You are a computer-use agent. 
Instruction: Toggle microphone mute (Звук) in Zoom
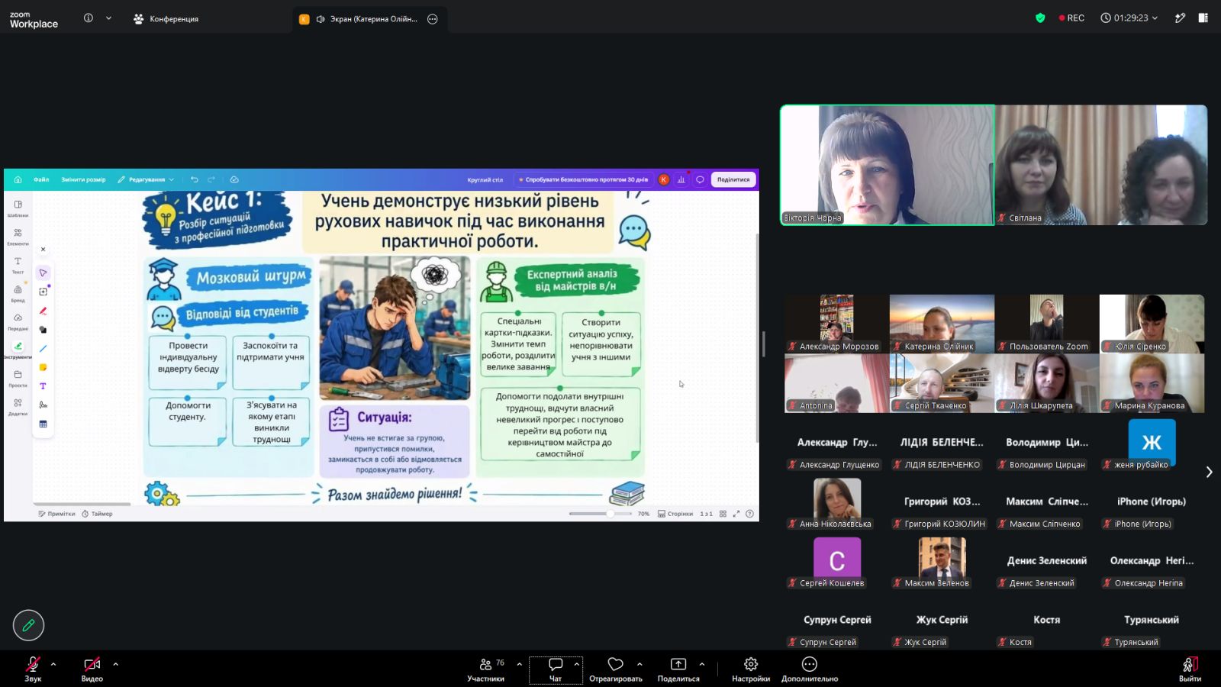[x=33, y=669]
